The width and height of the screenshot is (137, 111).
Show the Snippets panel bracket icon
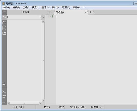click(4, 28)
